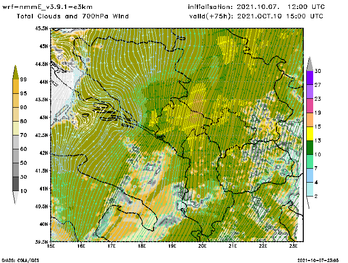
Task: Click the 23E longitude label
Action: (x=293, y=246)
